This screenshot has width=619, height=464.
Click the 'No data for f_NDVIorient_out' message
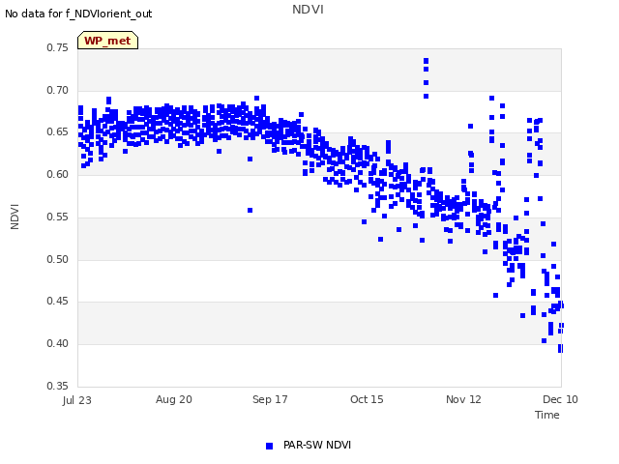tap(78, 14)
